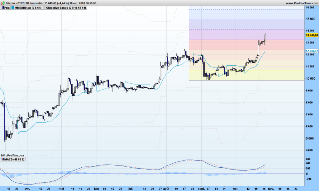Click the sept. month label on time axis

(x=201, y=189)
